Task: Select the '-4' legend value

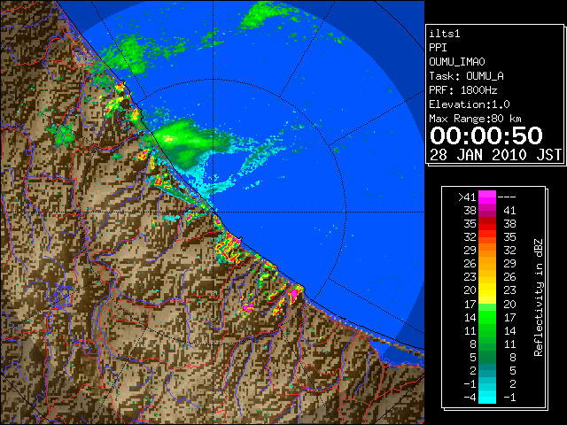Action: (x=470, y=398)
